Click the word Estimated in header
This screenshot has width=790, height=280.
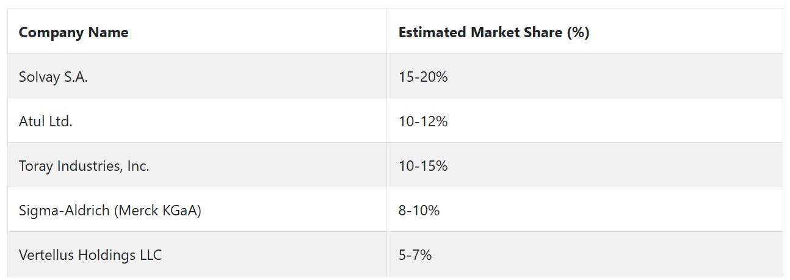[432, 32]
